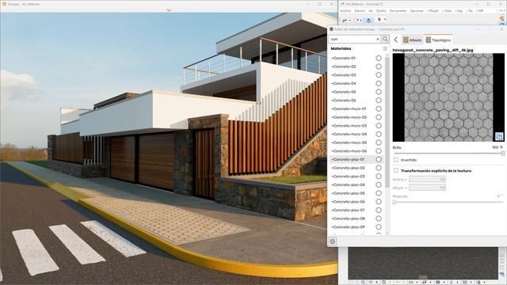Select the +Concreto-04 material name
The height and width of the screenshot is (285, 507).
(343, 83)
